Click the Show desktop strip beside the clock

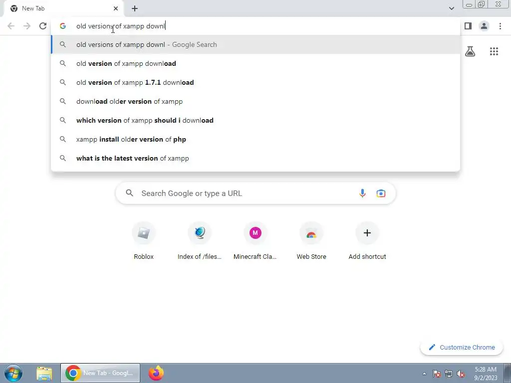point(507,373)
